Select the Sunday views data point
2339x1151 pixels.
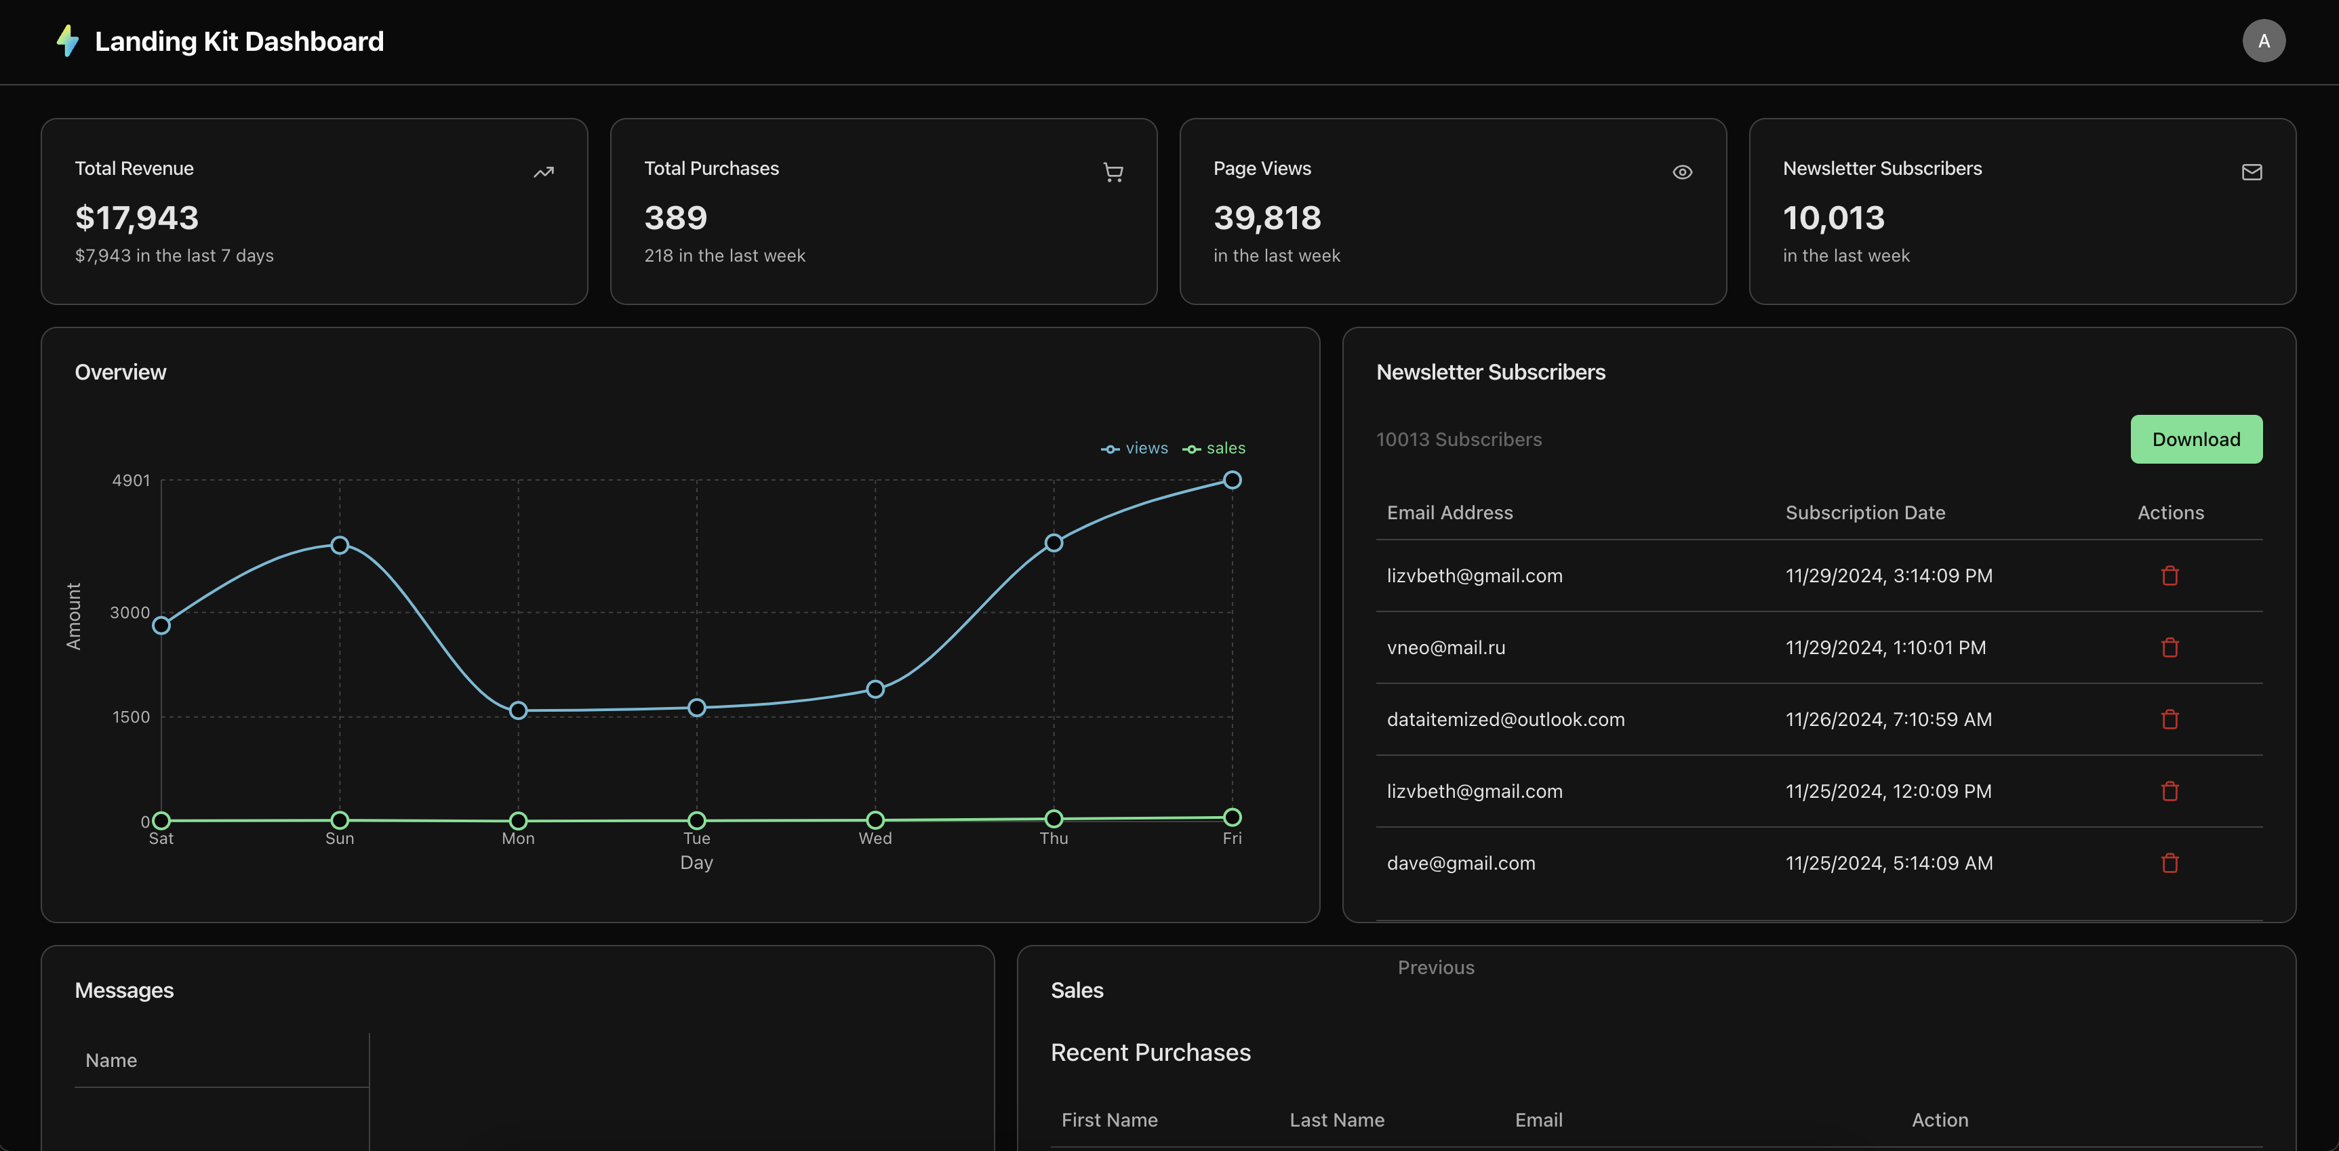tap(340, 546)
